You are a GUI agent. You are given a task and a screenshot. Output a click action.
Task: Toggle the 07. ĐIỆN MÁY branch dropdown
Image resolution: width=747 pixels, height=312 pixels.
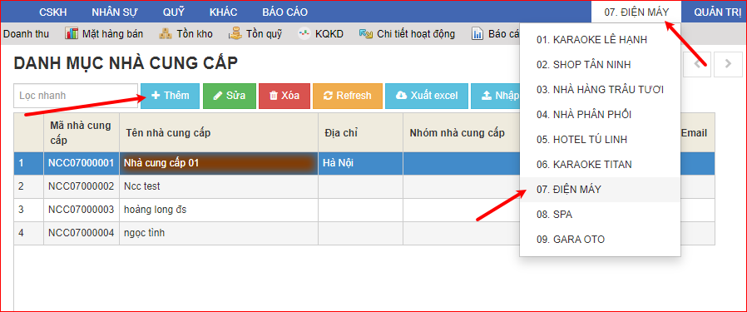[636, 12]
